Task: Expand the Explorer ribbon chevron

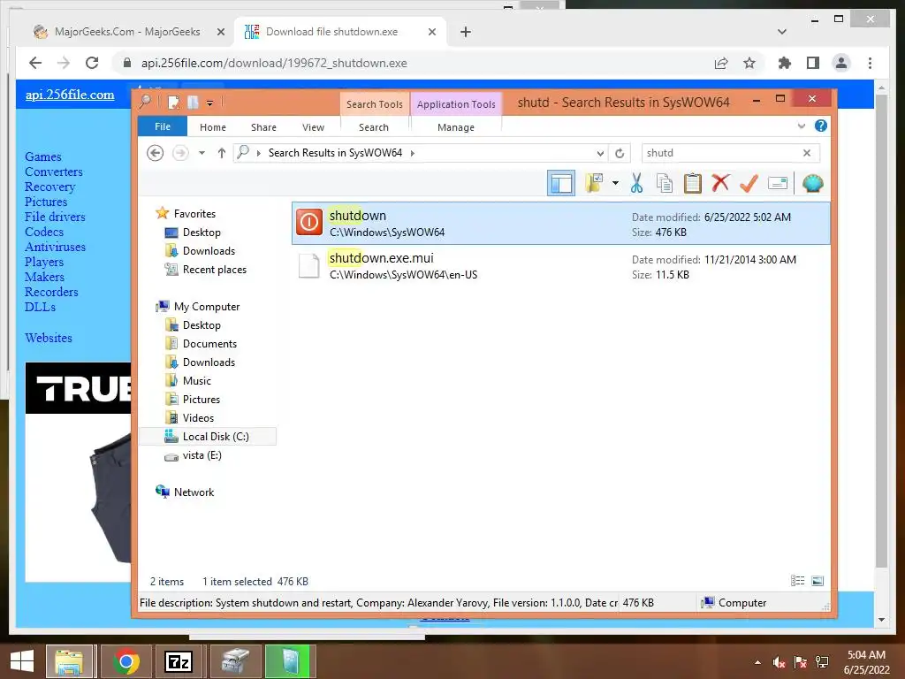Action: click(x=801, y=126)
